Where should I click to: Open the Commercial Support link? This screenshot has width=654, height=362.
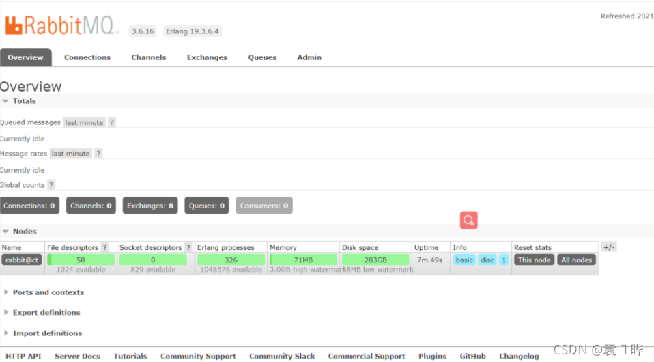[x=367, y=356]
